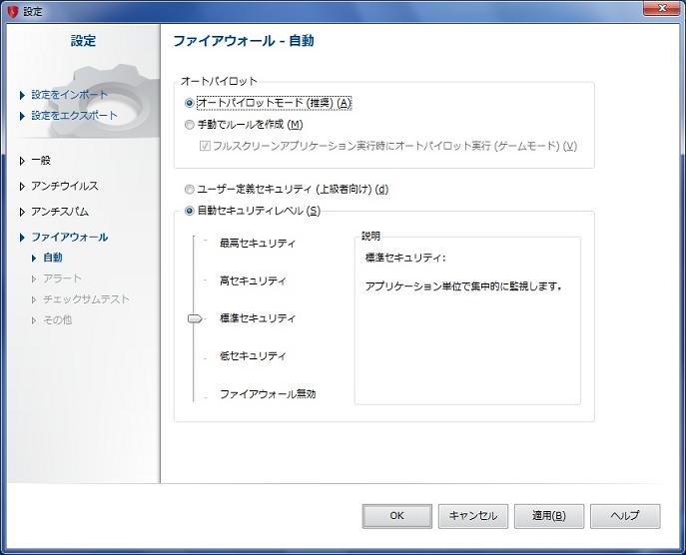Click the 適用(B) button
Screen dimensions: 686x555
click(549, 516)
